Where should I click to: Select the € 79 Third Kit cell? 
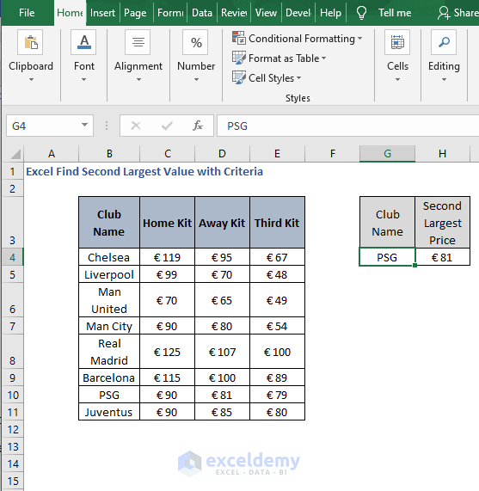[x=277, y=395]
